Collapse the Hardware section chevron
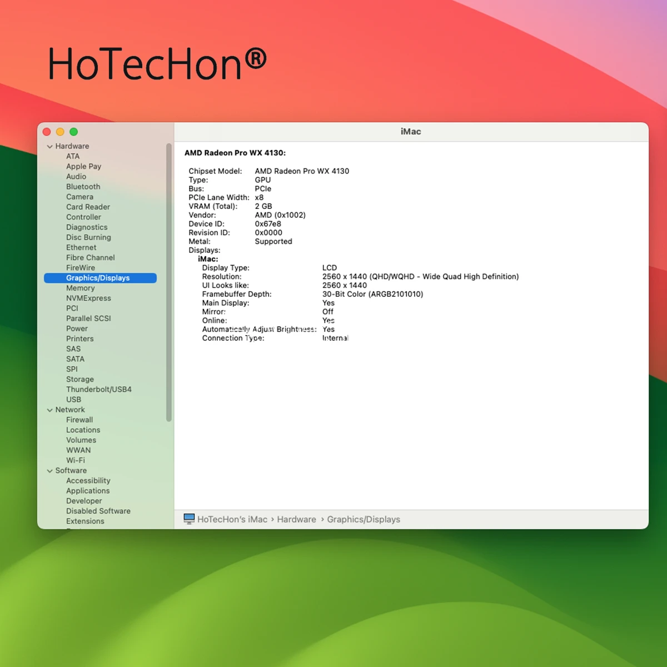The image size is (667, 667). [50, 147]
